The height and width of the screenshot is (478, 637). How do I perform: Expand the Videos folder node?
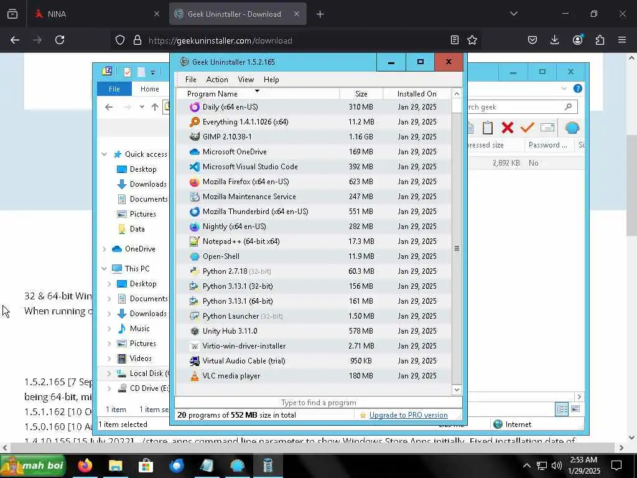109,358
